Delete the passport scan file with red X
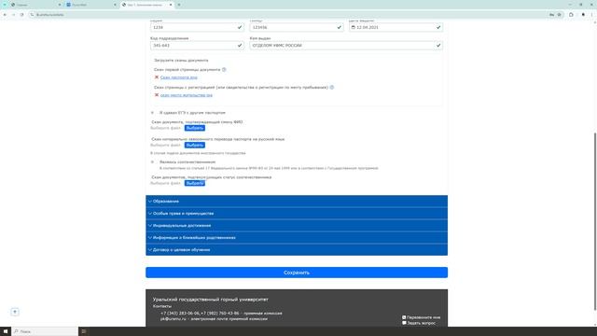Viewport: 597px width, 336px height. point(157,77)
